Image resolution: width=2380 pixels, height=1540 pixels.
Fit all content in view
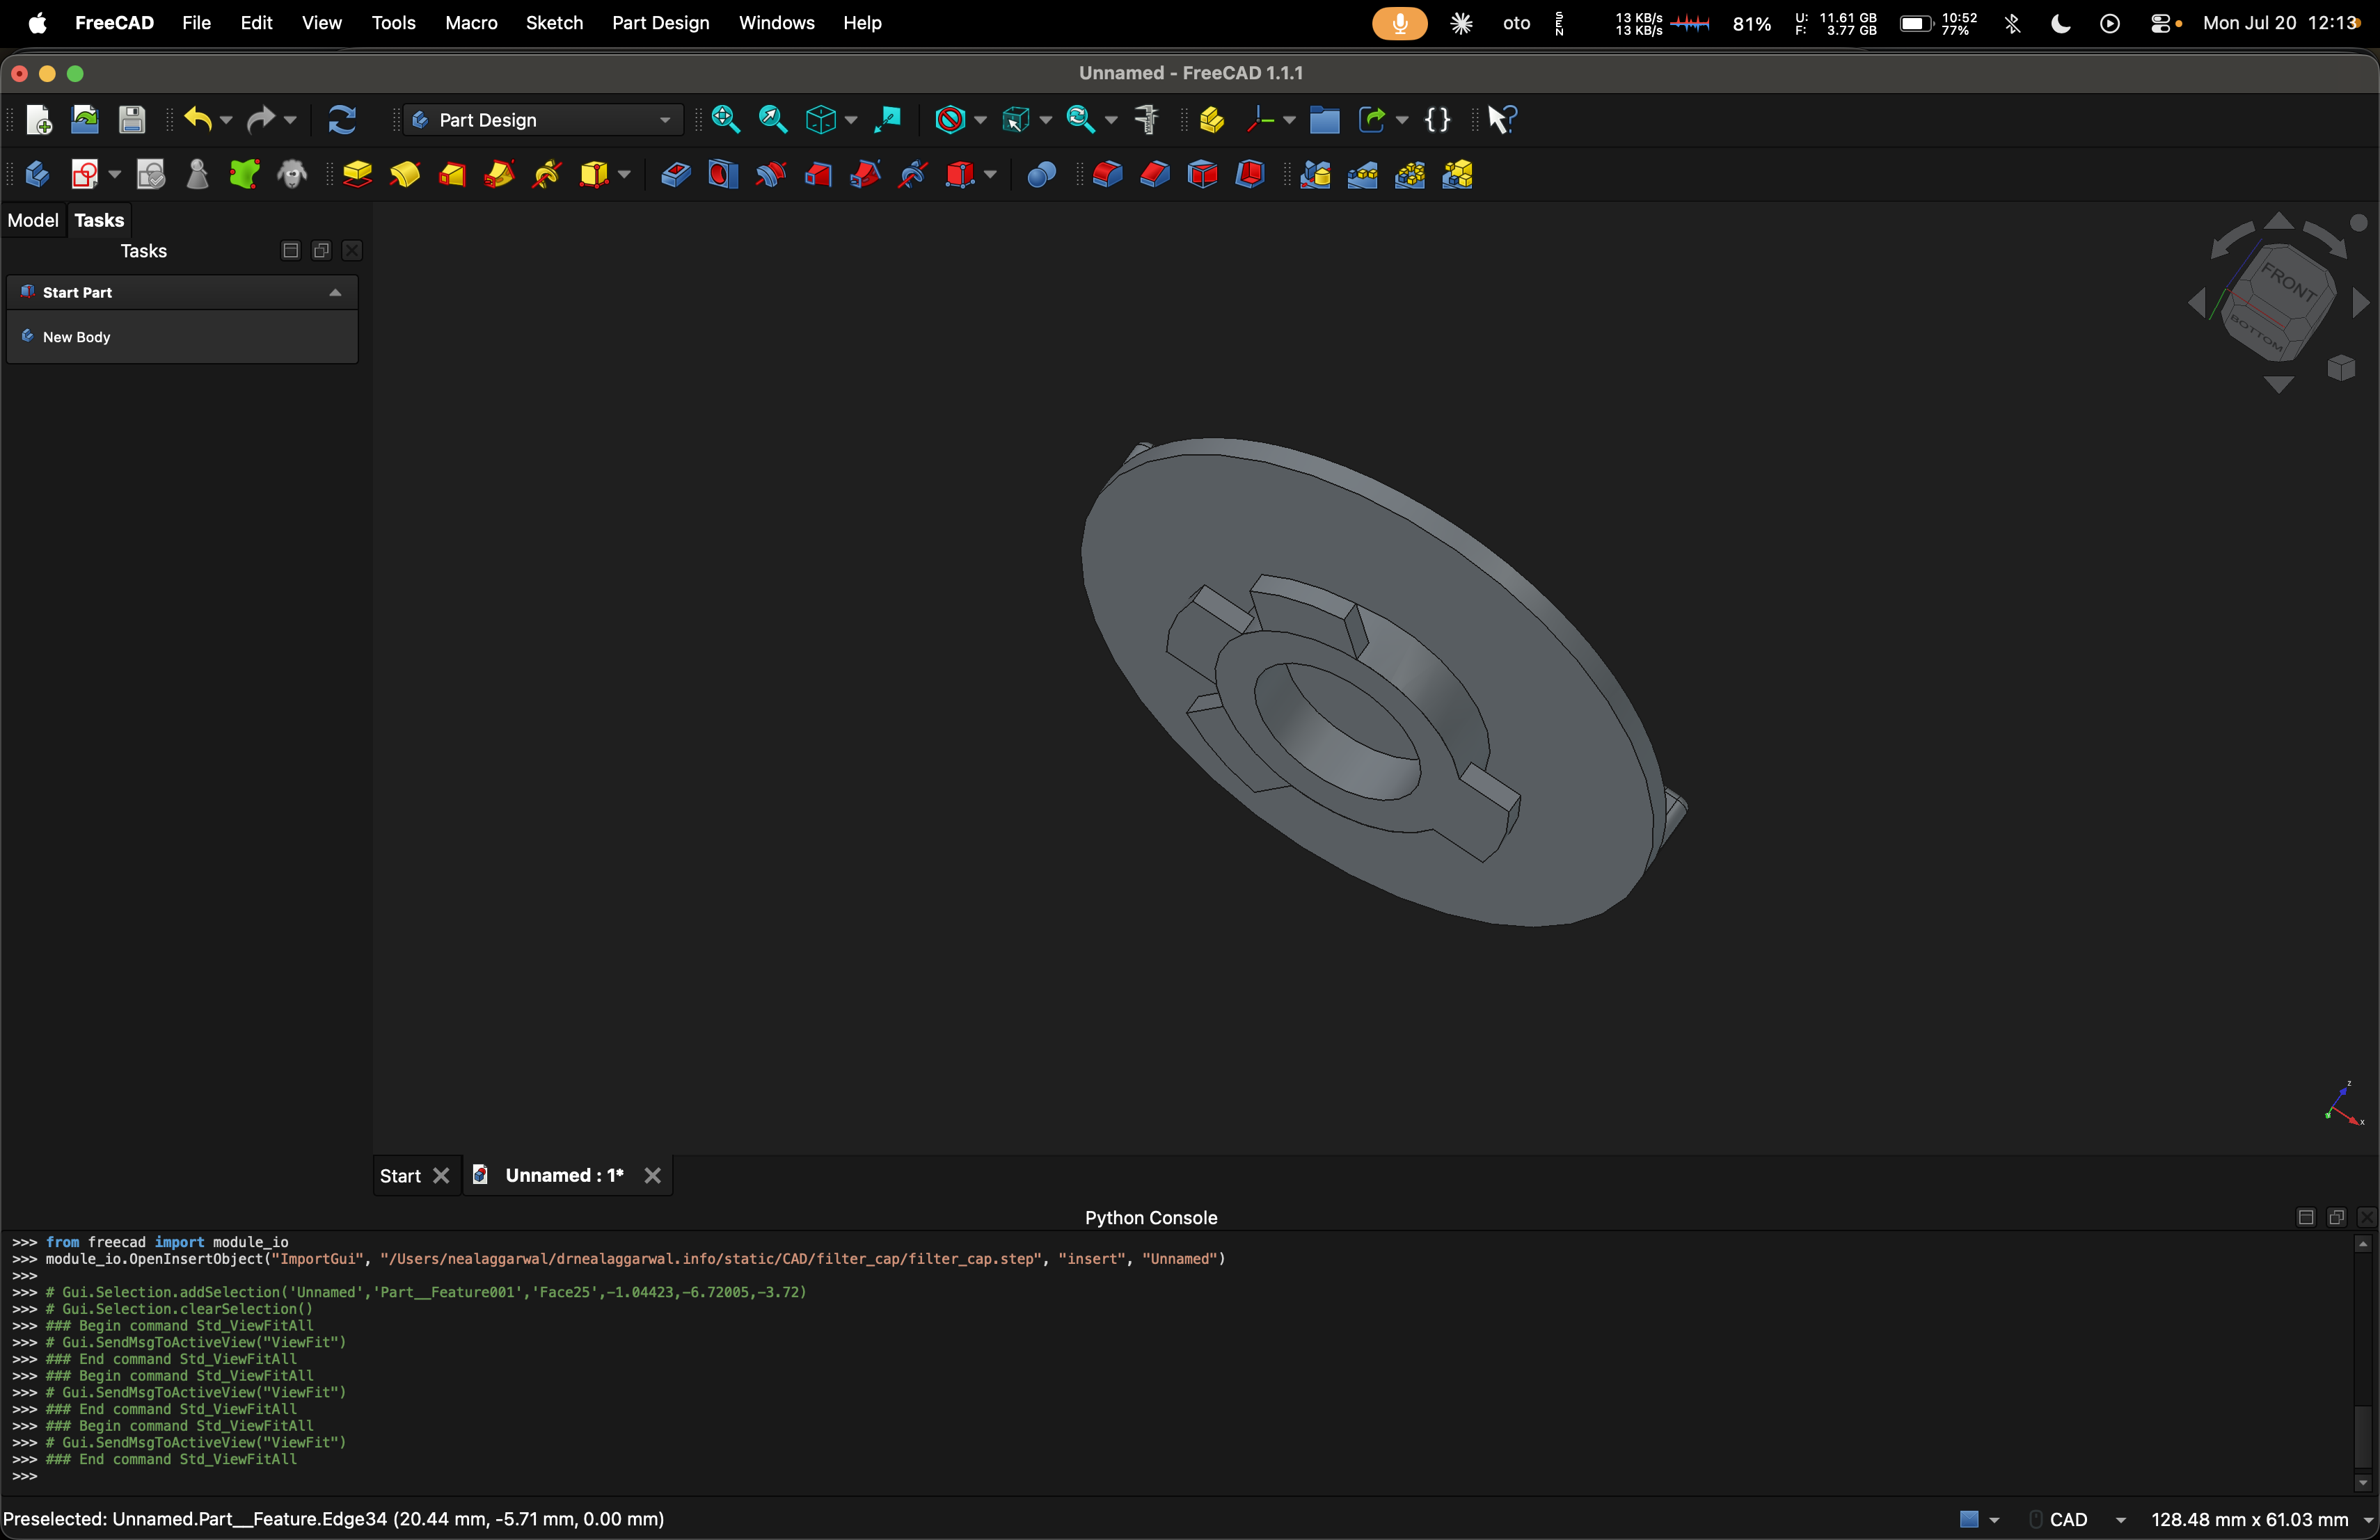click(726, 120)
